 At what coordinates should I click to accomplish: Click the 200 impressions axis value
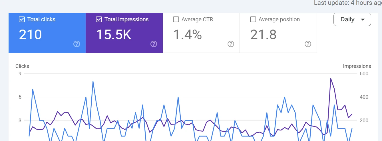364,121
